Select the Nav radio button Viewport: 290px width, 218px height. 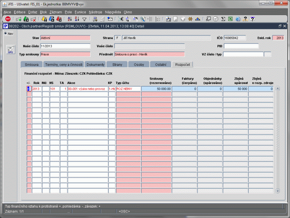point(5,33)
